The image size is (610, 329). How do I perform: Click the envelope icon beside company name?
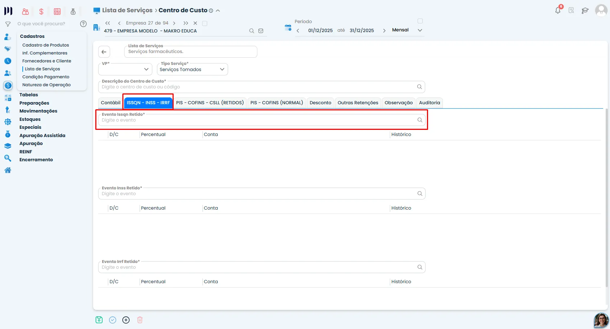pos(261,31)
